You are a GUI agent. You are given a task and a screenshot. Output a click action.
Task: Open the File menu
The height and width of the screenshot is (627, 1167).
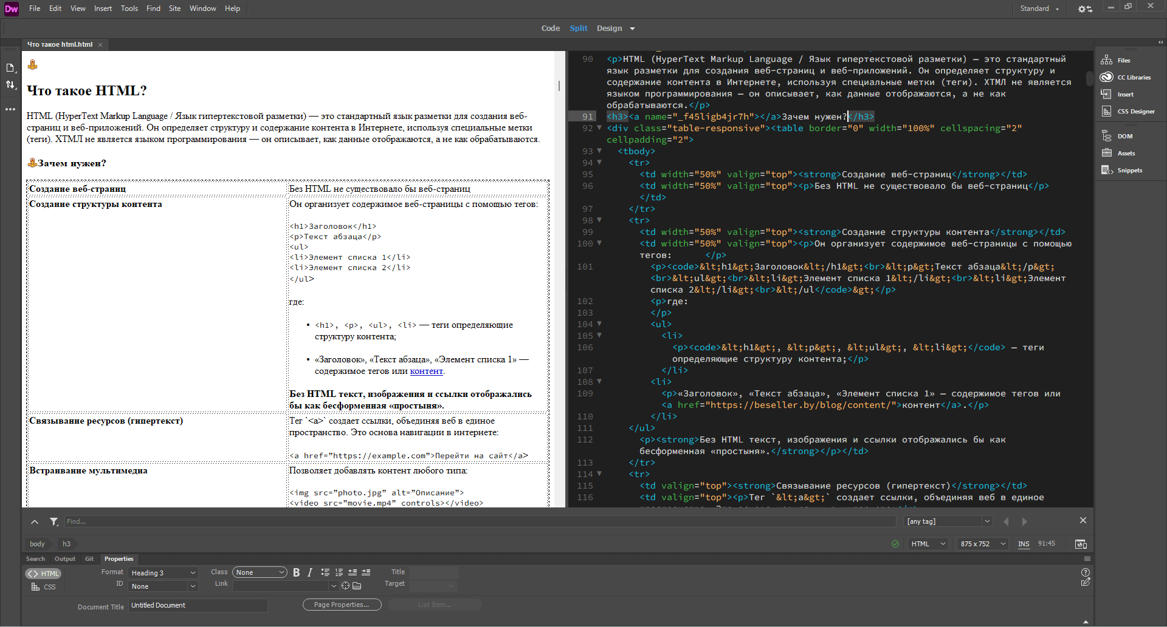pos(35,8)
